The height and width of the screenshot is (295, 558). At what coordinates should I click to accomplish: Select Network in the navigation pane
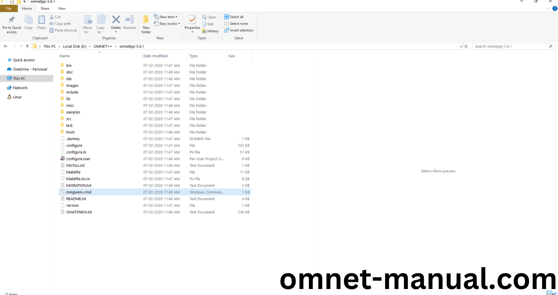20,88
